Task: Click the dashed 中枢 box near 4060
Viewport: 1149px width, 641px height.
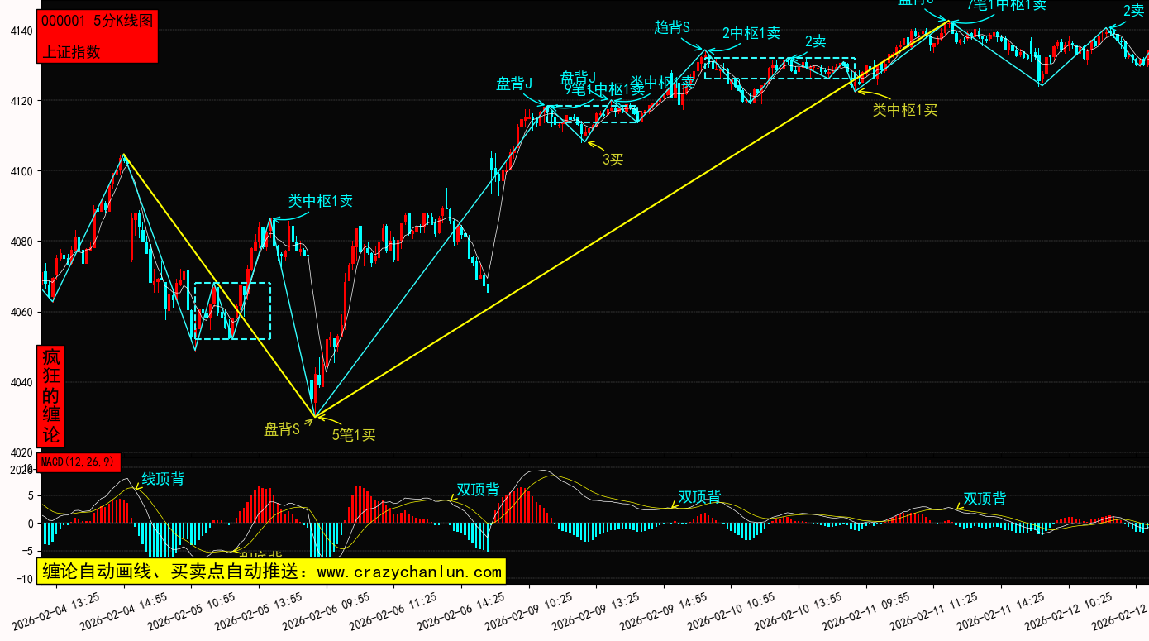Action: pos(231,311)
